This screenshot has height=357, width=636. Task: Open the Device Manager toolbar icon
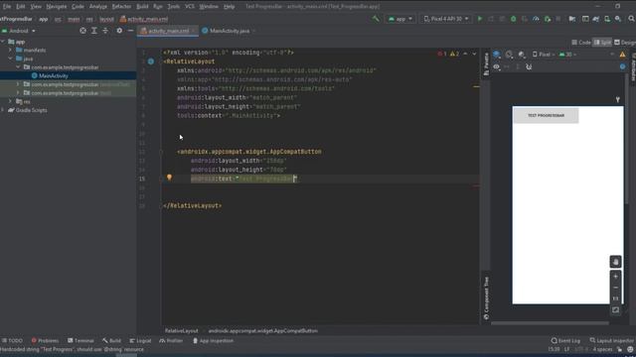click(607, 19)
